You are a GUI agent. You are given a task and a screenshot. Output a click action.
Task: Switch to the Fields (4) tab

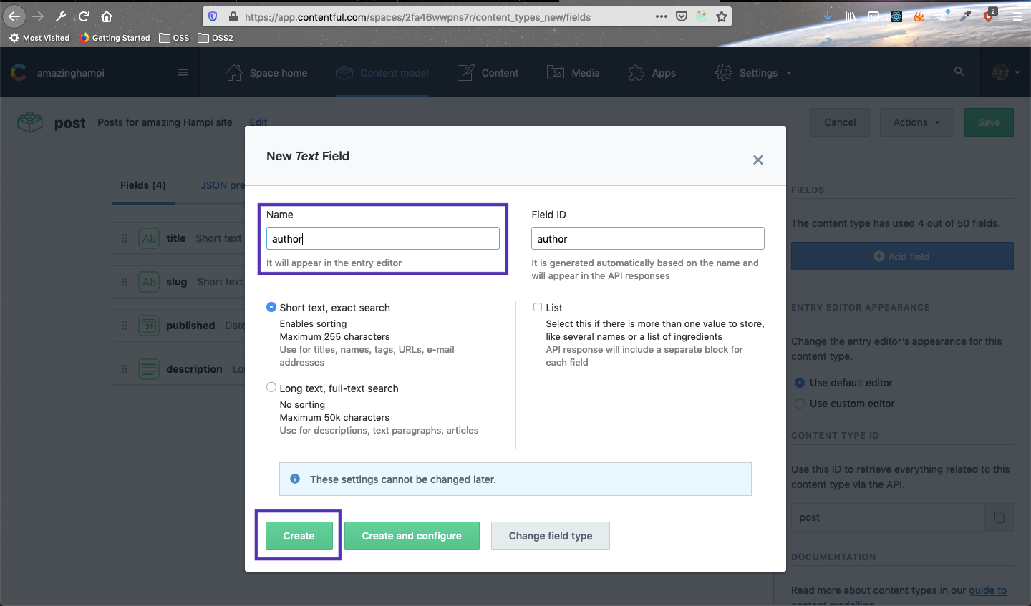tap(143, 185)
